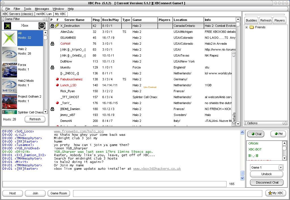Viewport: 290px width, 200px height.
Task: Switch to the neXBC Lan tab
Action: [x=44, y=14]
